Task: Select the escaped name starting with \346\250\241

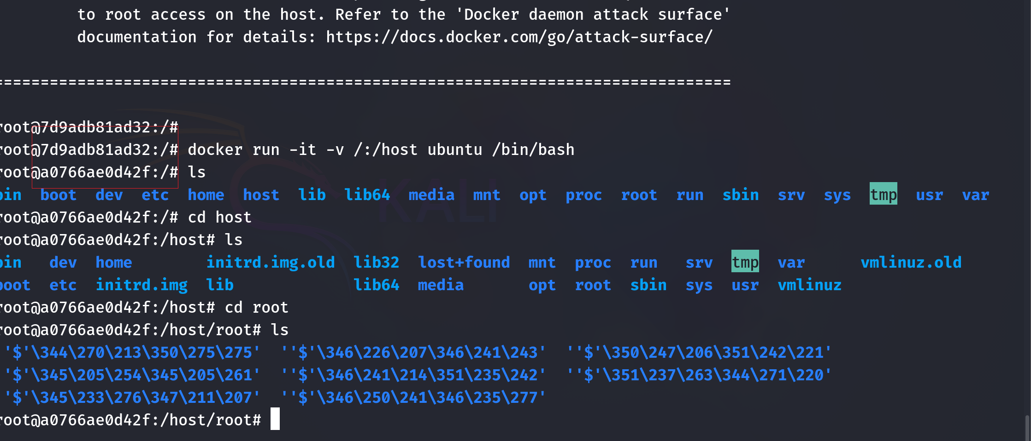Action: (x=413, y=398)
